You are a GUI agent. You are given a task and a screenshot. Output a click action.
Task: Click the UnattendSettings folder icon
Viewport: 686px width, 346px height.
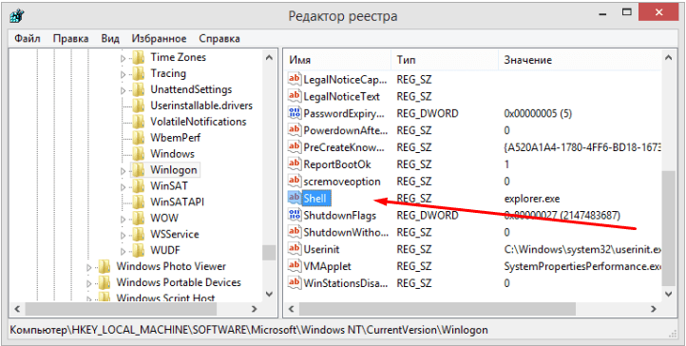[139, 89]
